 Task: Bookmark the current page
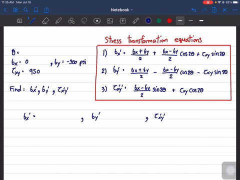(36, 10)
